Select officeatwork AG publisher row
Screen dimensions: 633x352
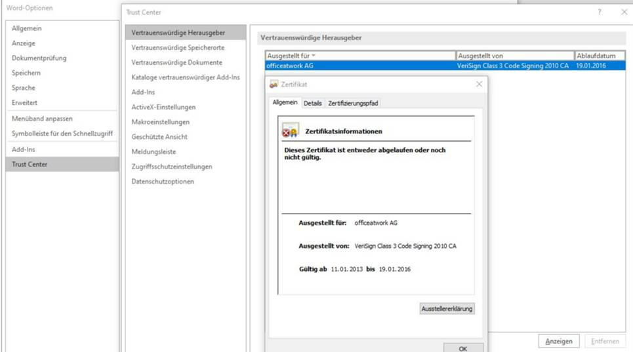[x=445, y=66]
